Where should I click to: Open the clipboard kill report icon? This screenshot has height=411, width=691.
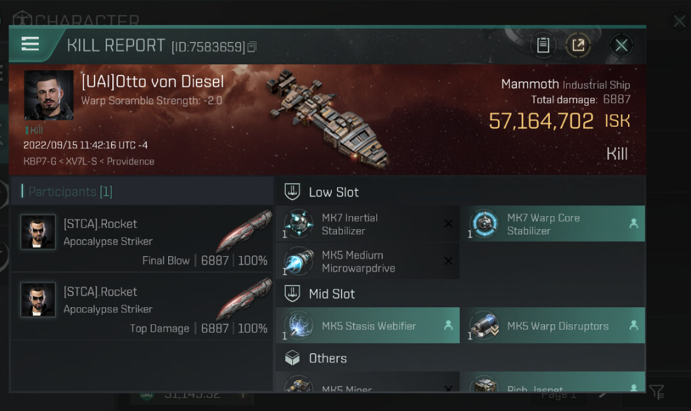click(543, 45)
